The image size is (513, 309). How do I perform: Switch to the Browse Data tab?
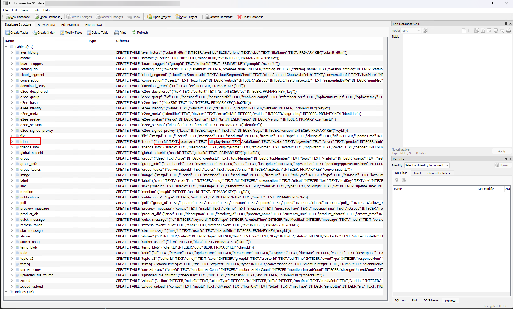pyautogui.click(x=46, y=25)
